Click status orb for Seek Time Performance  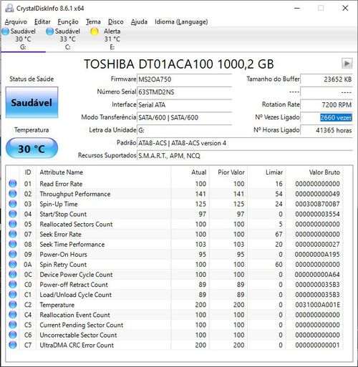click(x=13, y=244)
